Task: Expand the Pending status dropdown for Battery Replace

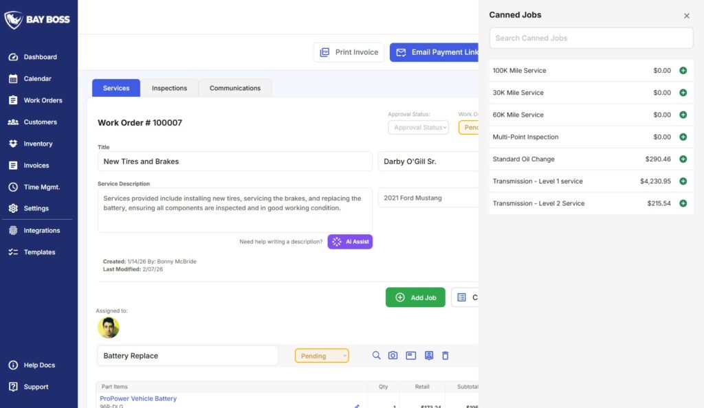Action: [x=322, y=356]
